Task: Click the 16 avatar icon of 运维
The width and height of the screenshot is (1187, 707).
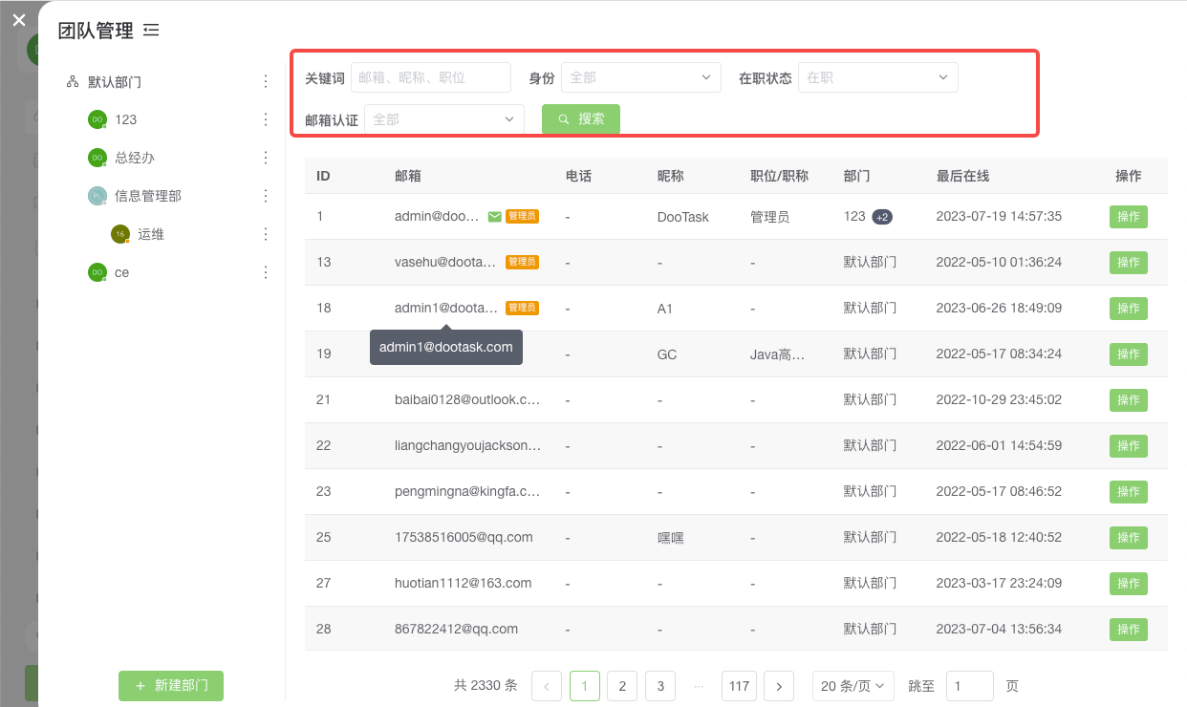Action: click(119, 234)
